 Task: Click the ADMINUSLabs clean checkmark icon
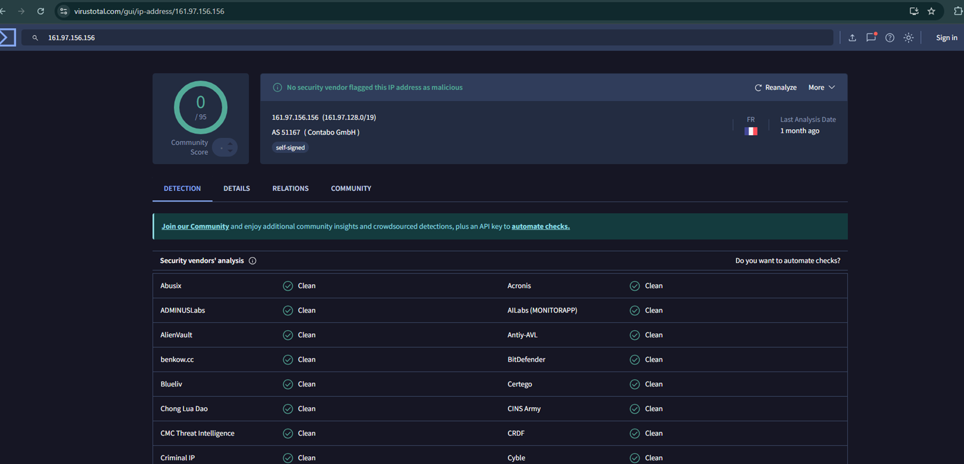tap(288, 310)
